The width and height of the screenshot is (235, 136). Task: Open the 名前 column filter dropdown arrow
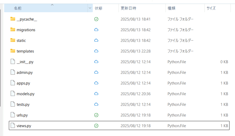pyautogui.click(x=90, y=8)
